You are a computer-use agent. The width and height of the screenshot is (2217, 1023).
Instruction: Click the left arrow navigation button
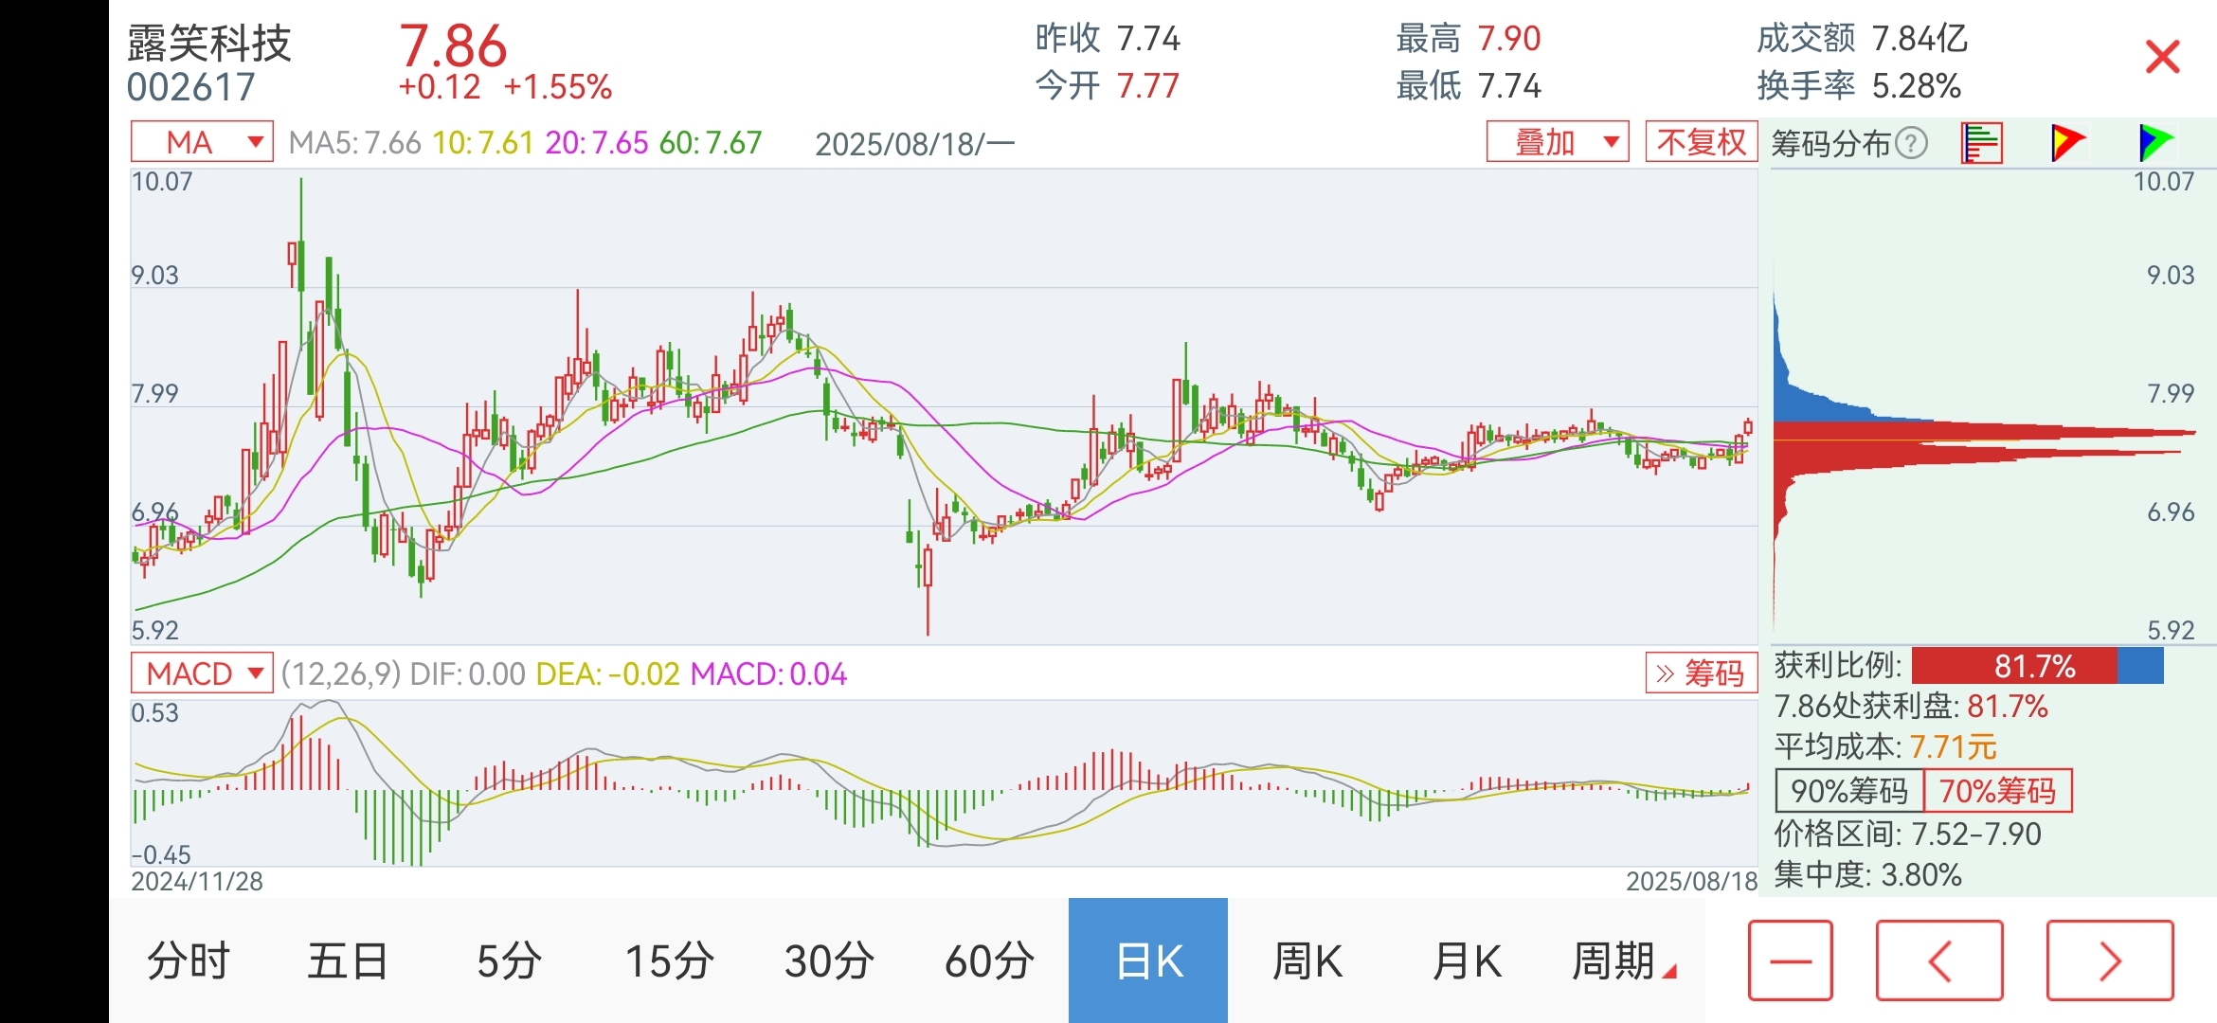(x=1939, y=960)
